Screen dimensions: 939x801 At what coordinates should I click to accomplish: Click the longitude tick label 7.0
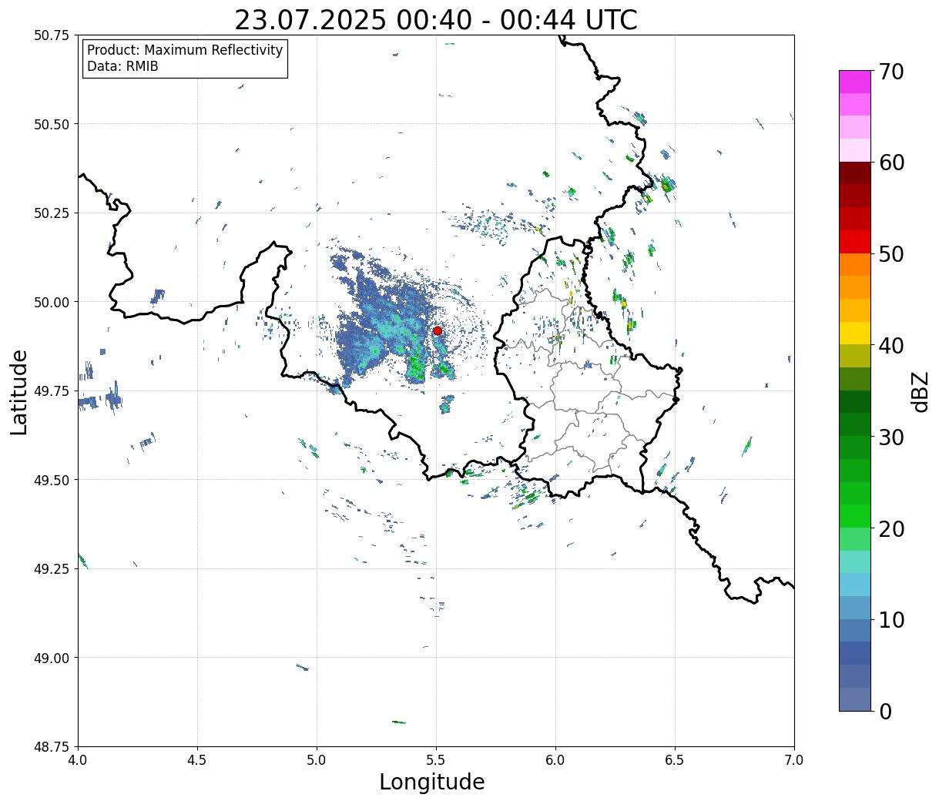(x=794, y=760)
